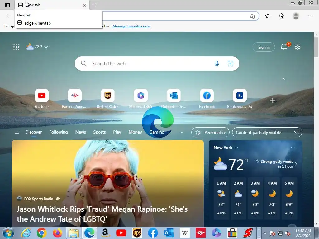
Task: Switch to the News tab
Action: [81, 132]
